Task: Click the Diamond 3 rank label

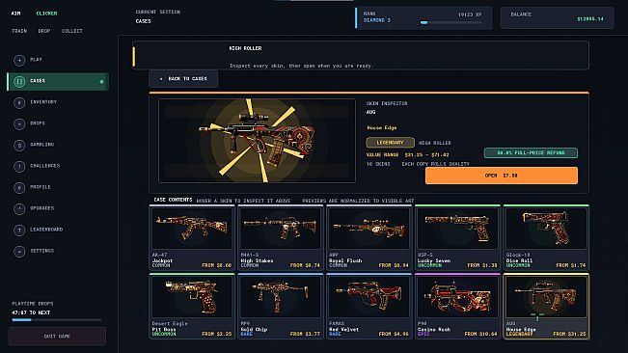Action: 377,20
